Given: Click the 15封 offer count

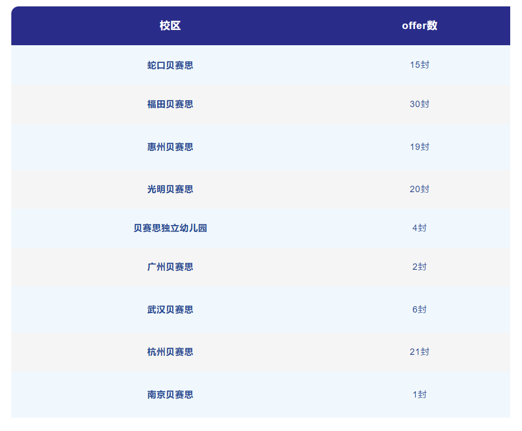Looking at the screenshot, I should click(x=419, y=65).
